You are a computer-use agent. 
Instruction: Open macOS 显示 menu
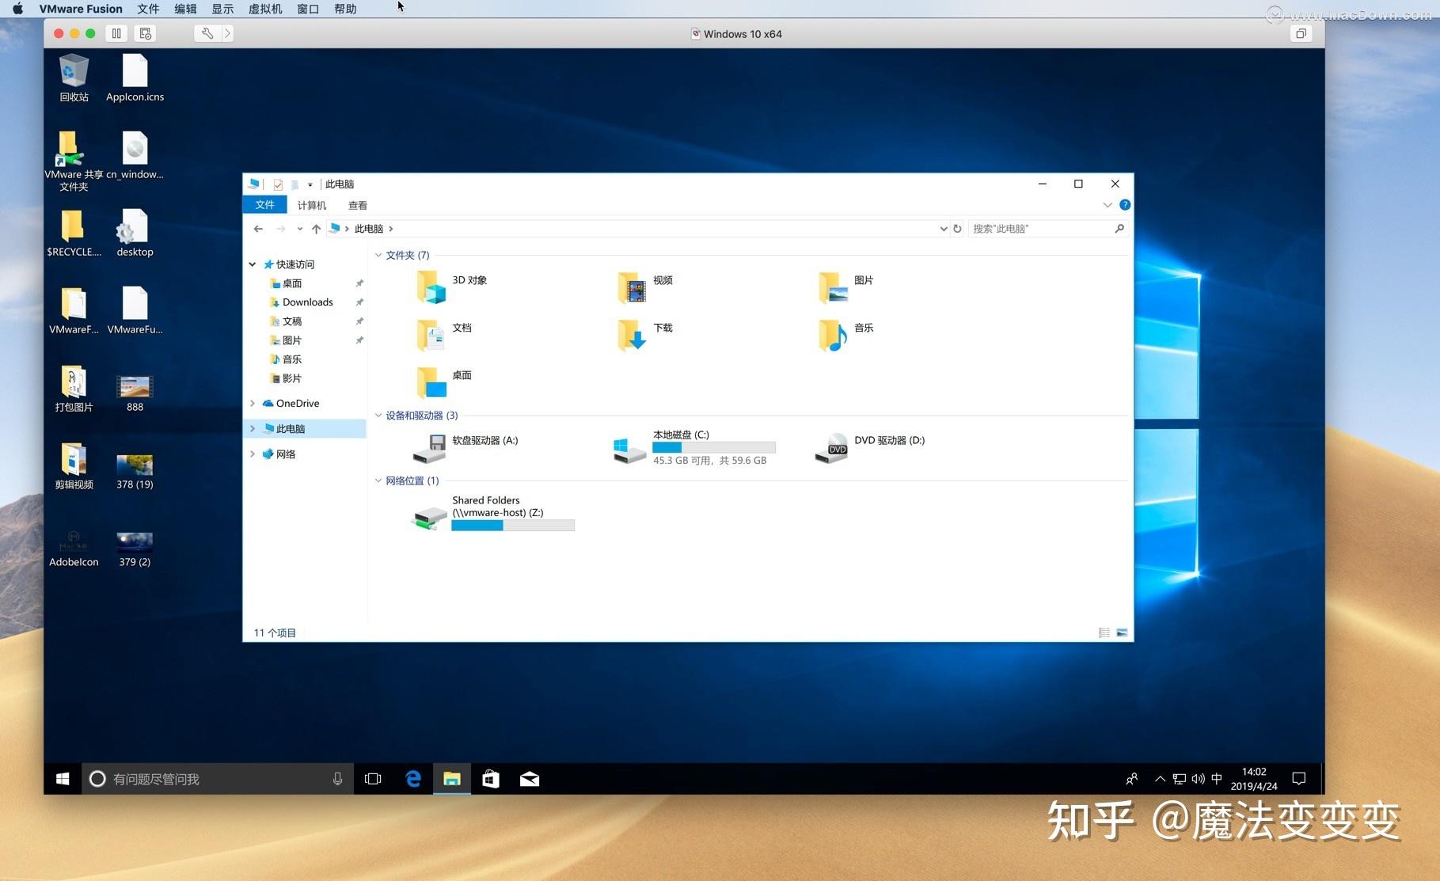(x=222, y=9)
